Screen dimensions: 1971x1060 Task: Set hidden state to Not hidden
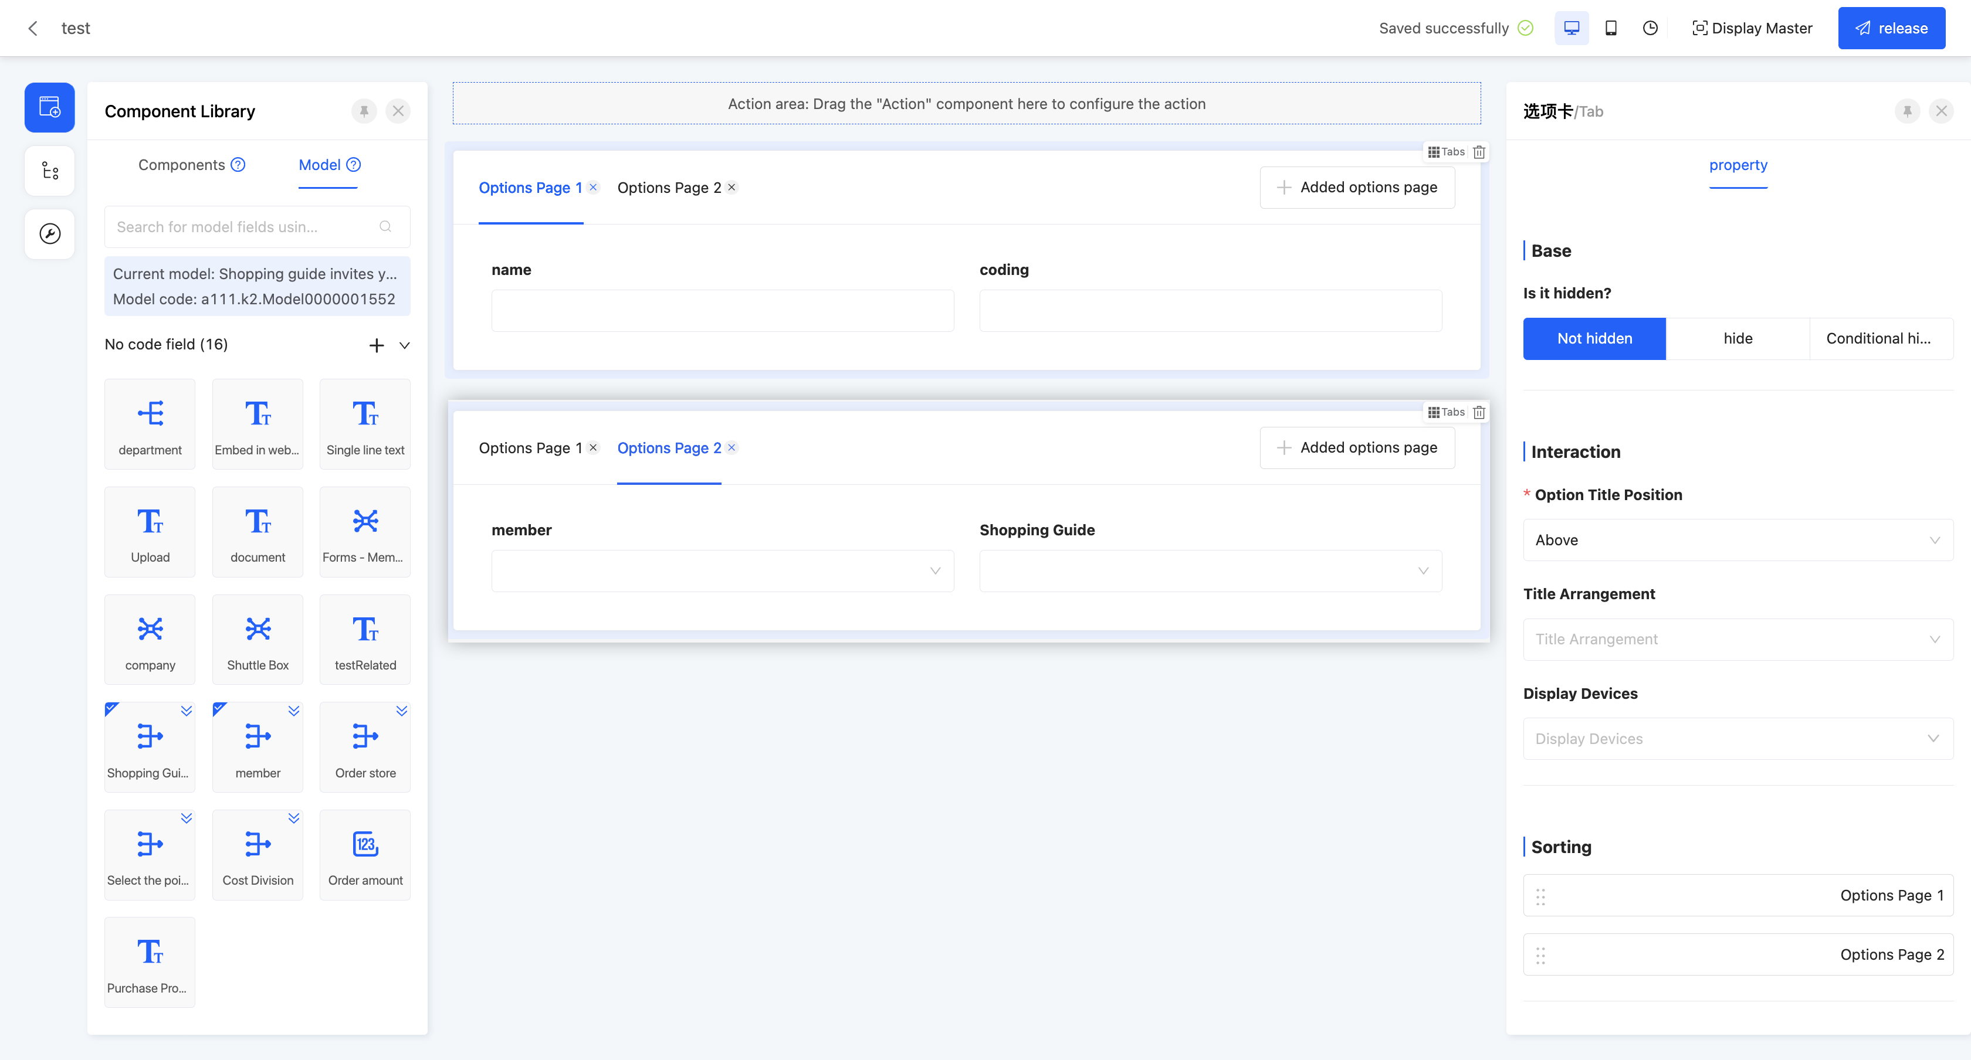tap(1594, 339)
